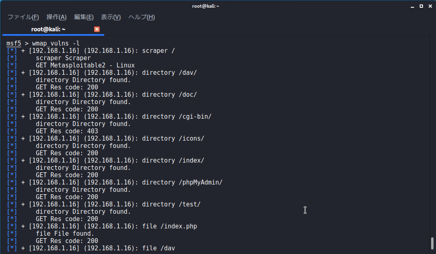The image size is (436, 254).
Task: Open the 編集(E) menu
Action: (x=84, y=17)
